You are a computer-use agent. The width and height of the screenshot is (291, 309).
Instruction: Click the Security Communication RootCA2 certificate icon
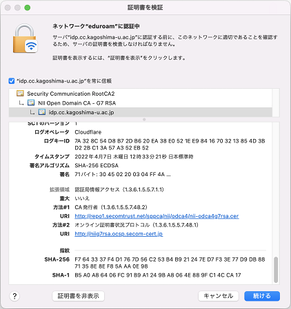pos(20,94)
